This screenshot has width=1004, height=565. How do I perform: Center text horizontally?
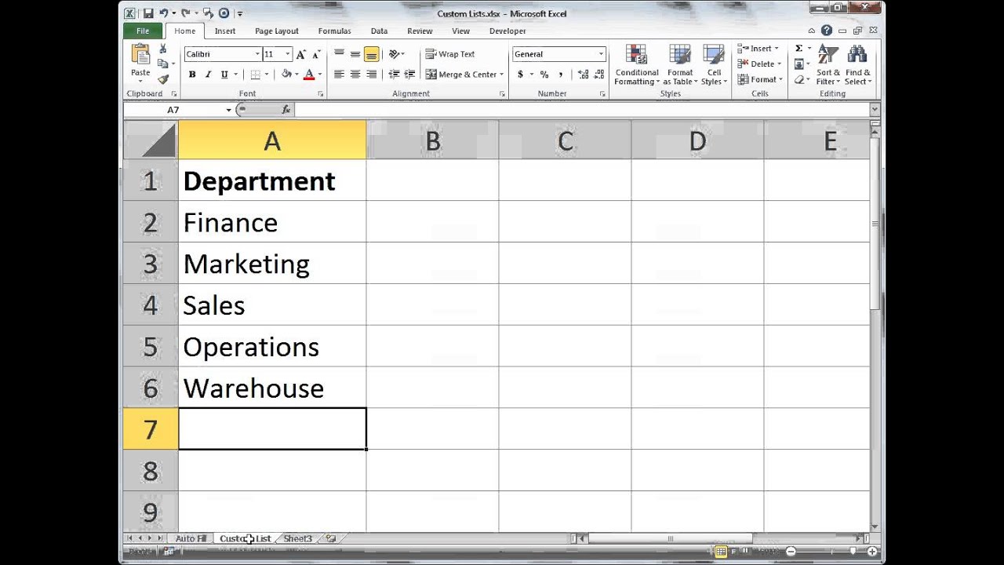tap(355, 75)
